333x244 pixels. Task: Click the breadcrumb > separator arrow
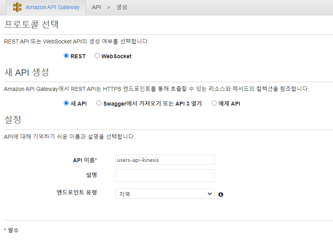[109, 8]
